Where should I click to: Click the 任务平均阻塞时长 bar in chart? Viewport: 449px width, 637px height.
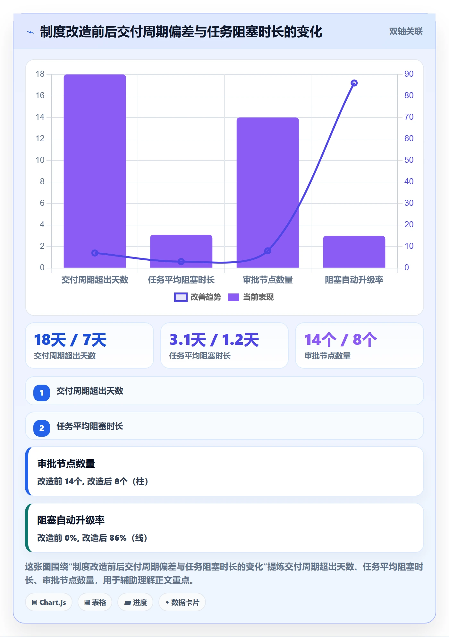point(181,251)
